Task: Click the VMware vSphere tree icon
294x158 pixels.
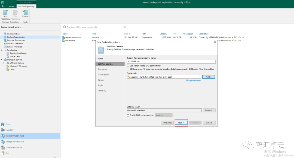Action: tap(8, 63)
